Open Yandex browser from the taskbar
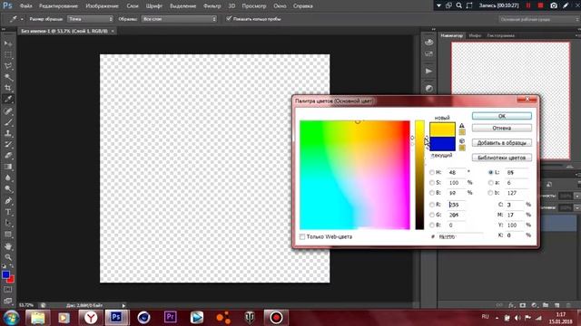Image resolution: width=581 pixels, height=326 pixels. pyautogui.click(x=91, y=317)
